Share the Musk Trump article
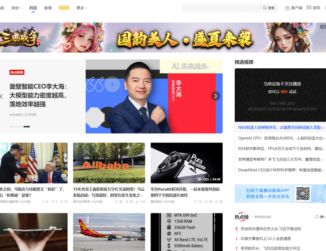Viewport: 326px width, 251px height. tap(62, 202)
